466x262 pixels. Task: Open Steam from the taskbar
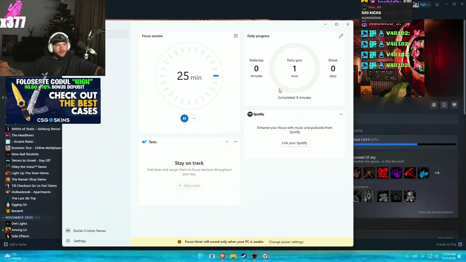tap(244, 256)
